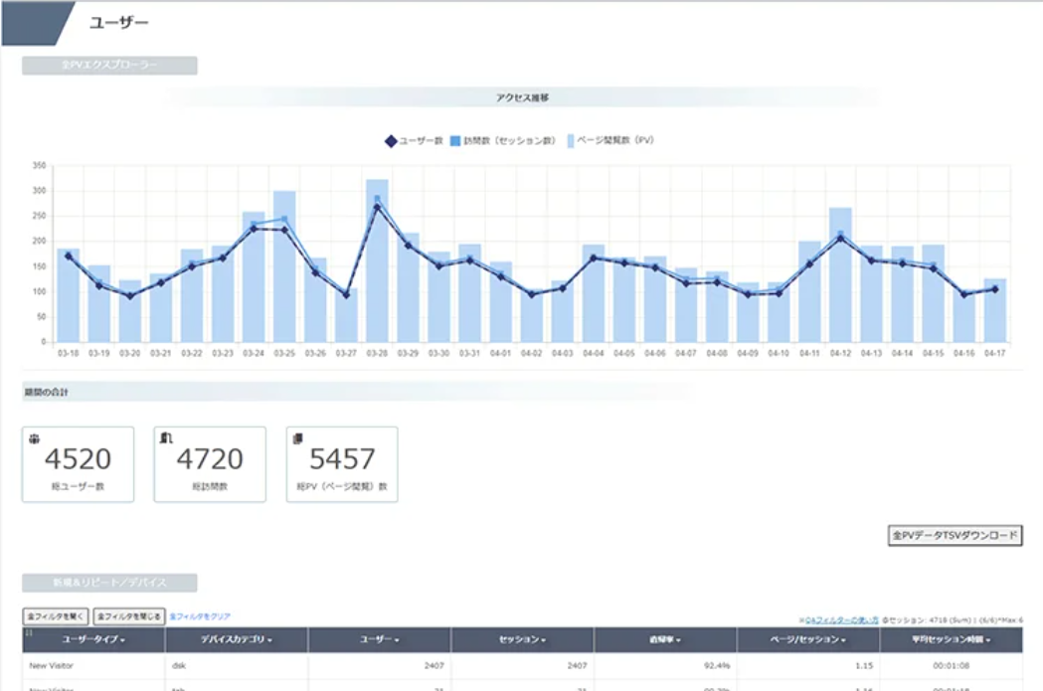Image resolution: width=1043 pixels, height=691 pixels.
Task: Click the tallest PV bar at 03-28
Action: coord(377,260)
